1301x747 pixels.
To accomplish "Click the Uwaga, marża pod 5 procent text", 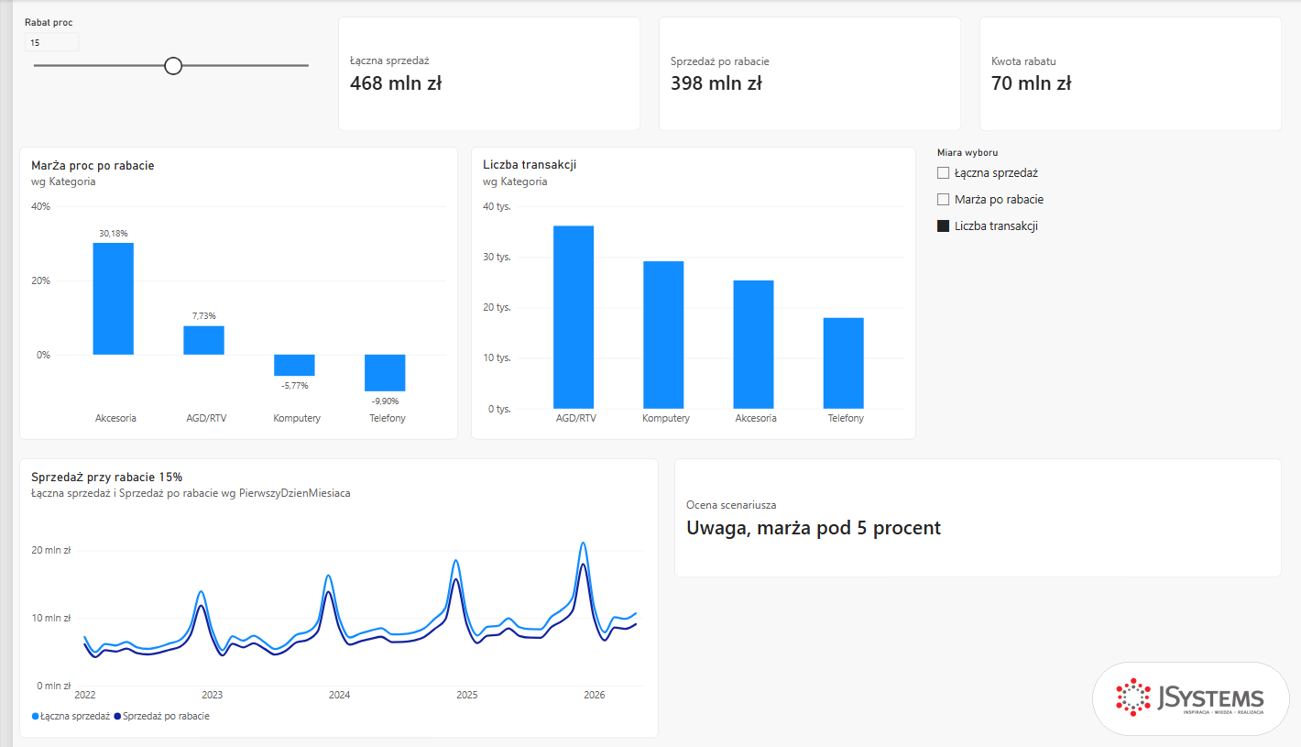I will click(814, 528).
